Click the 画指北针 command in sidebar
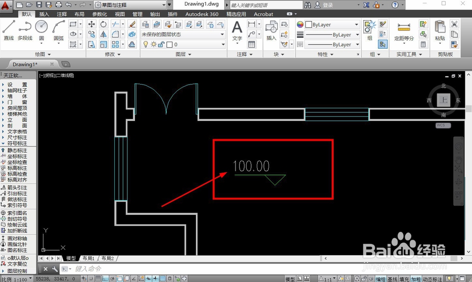 pyautogui.click(x=14, y=244)
